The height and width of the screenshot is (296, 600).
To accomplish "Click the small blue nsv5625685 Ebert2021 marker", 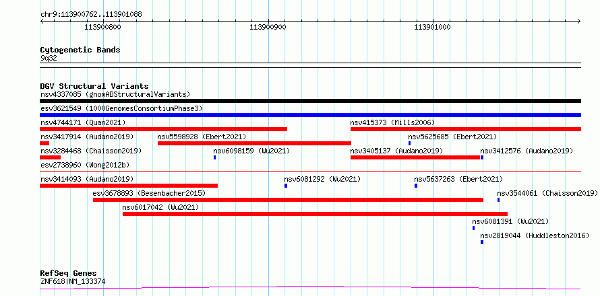I will [409, 143].
